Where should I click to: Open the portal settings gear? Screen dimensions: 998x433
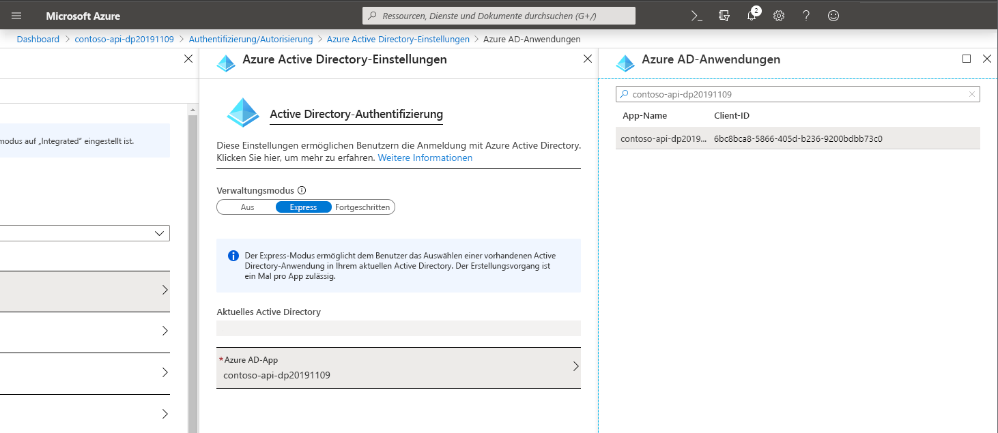778,15
